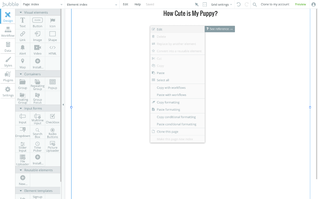This screenshot has height=199, width=318.
Task: Select the Video element tool
Action: point(37,50)
